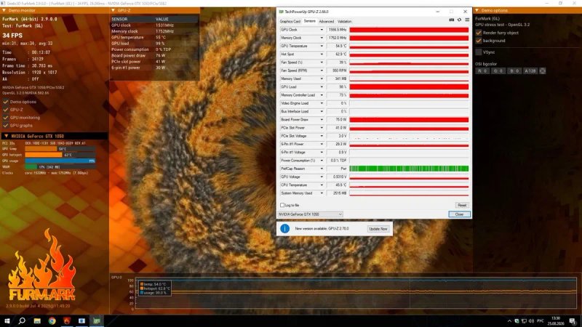Viewport: 582px width, 327px height.
Task: Click the bgcolor picker icon next to A 128
Action: pyautogui.click(x=543, y=70)
